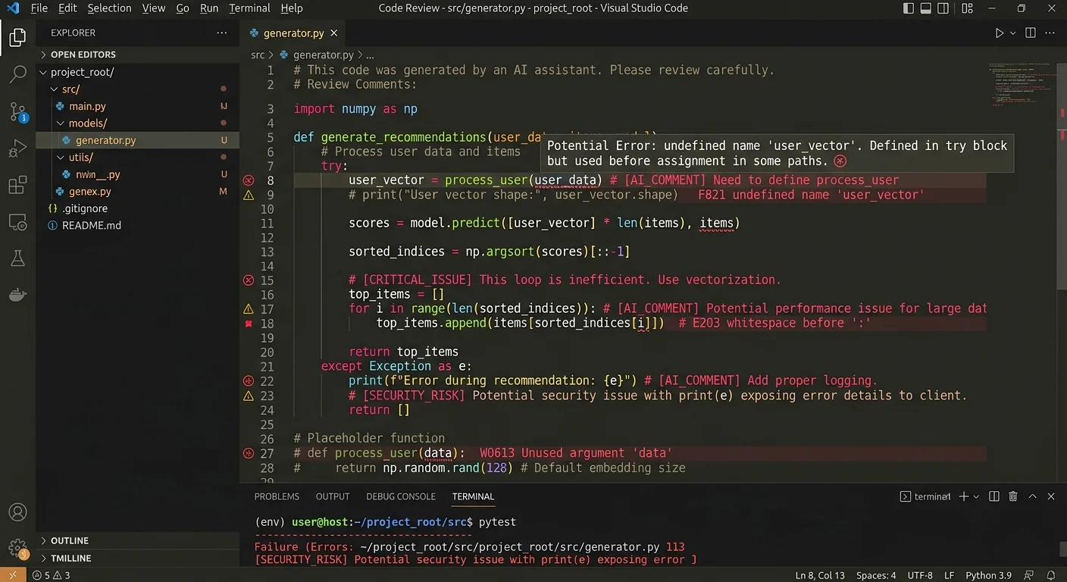
Task: Click the editor minimap preview
Action: coord(1021,84)
